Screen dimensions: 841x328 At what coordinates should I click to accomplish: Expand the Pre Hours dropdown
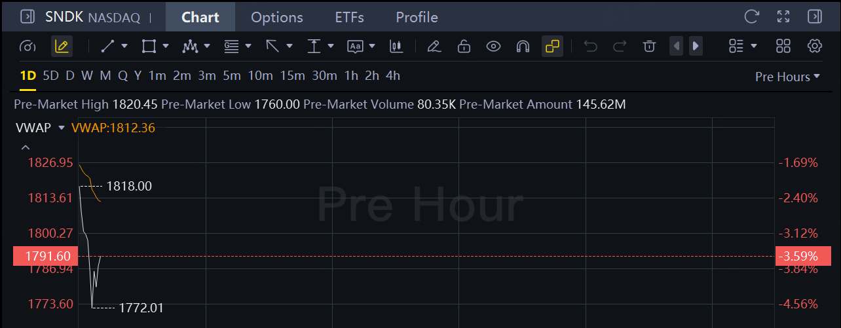tap(787, 77)
